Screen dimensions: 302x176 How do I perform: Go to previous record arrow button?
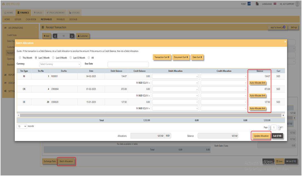click(55, 36)
